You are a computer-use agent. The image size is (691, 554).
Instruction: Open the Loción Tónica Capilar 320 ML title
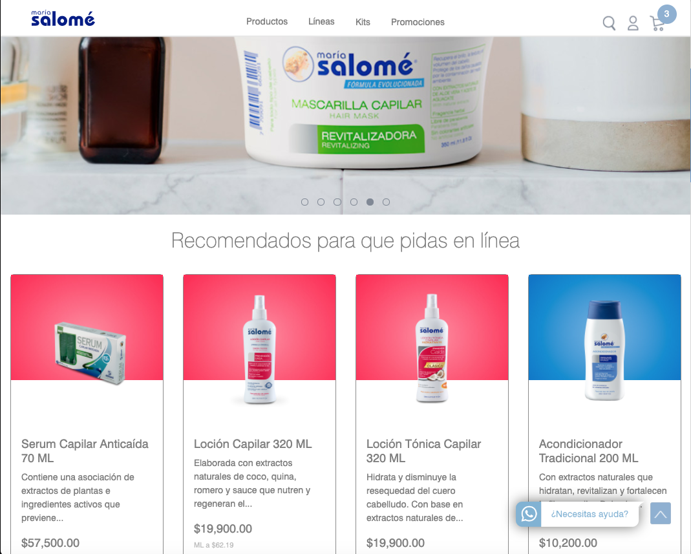point(423,451)
